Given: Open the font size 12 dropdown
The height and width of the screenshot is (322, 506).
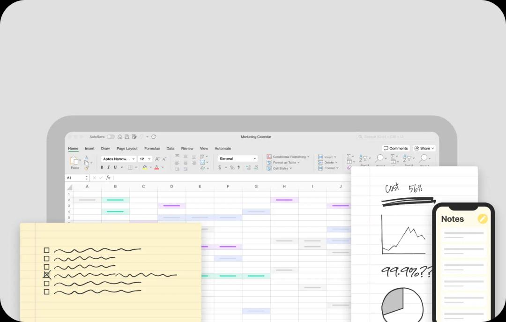Looking at the screenshot, I should [x=145, y=159].
